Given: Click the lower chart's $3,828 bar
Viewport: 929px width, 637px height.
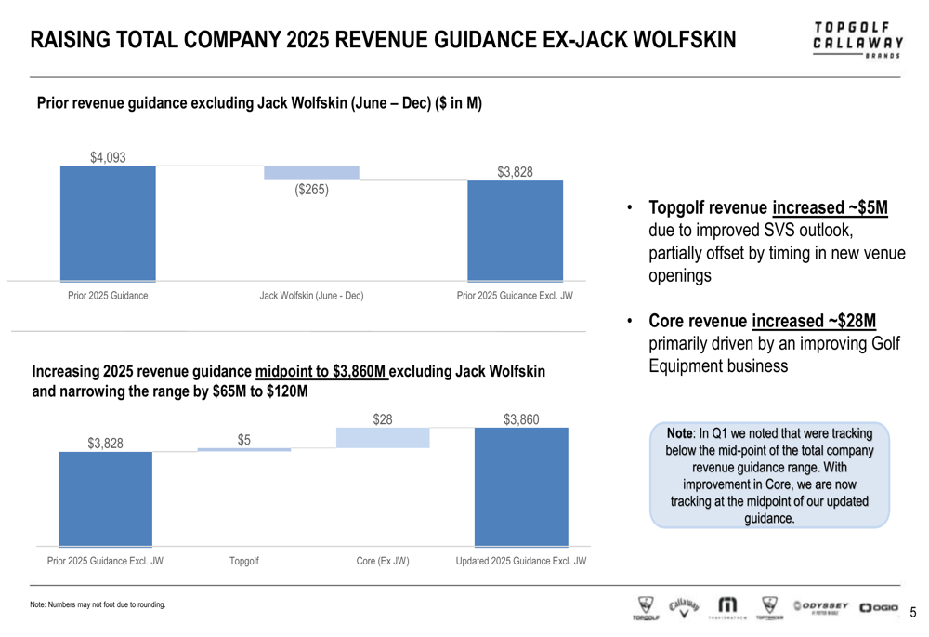Looking at the screenshot, I should [x=106, y=498].
